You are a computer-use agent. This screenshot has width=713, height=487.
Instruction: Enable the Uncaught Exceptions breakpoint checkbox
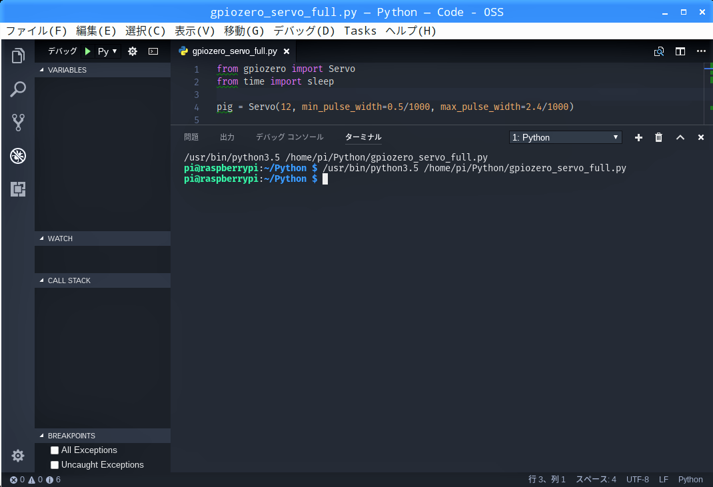[x=55, y=465]
